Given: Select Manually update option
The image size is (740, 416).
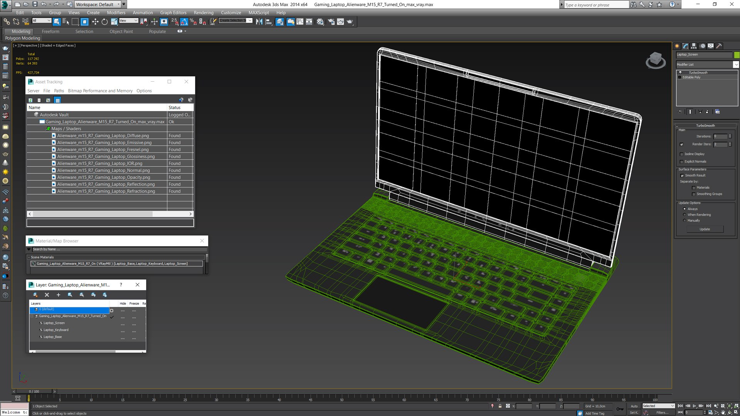Looking at the screenshot, I should pyautogui.click(x=684, y=220).
